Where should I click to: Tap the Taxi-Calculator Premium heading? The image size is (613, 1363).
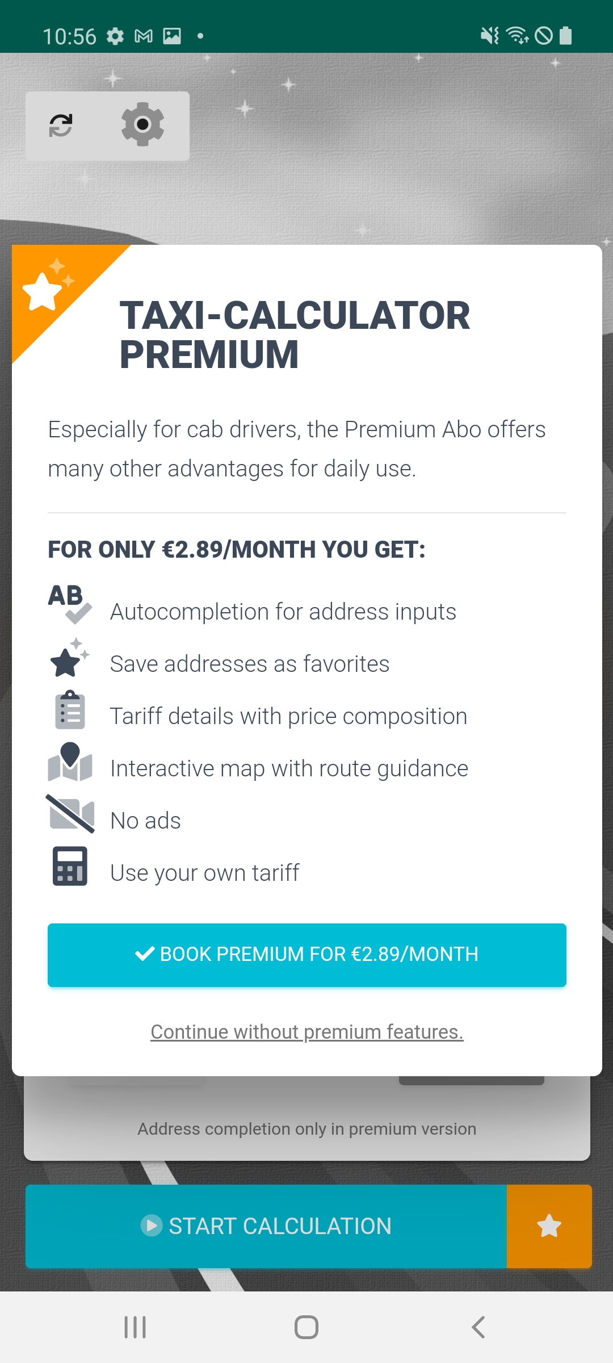pyautogui.click(x=295, y=335)
